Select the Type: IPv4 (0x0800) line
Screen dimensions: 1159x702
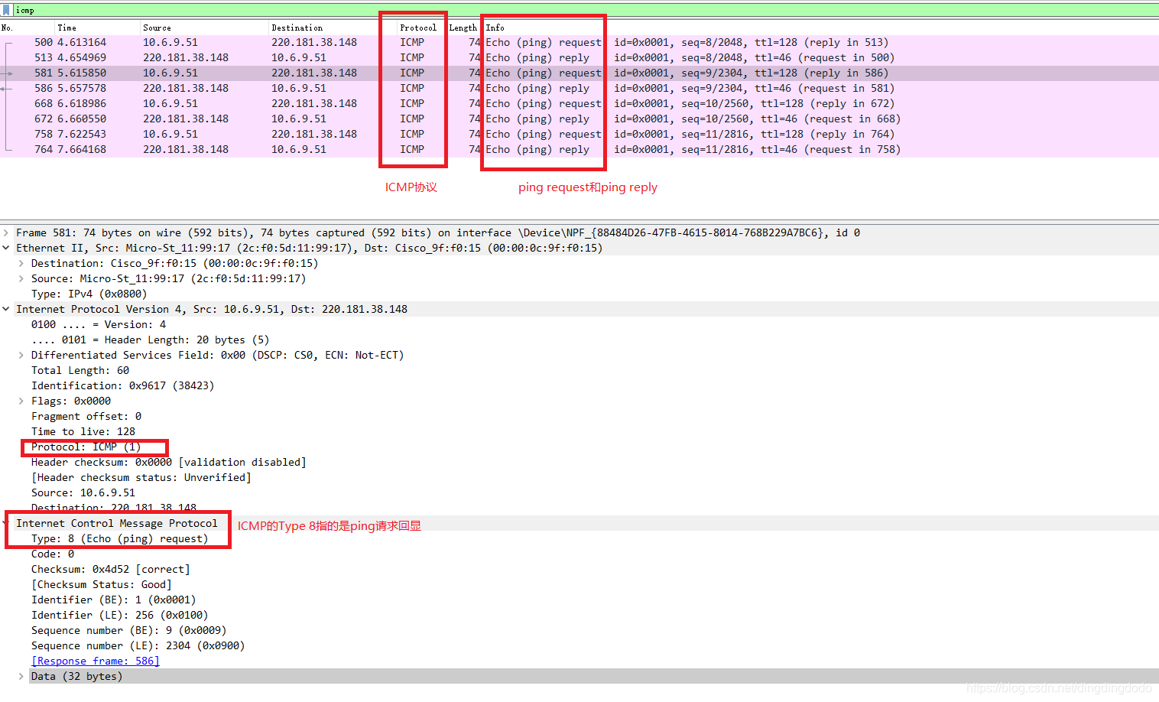89,294
